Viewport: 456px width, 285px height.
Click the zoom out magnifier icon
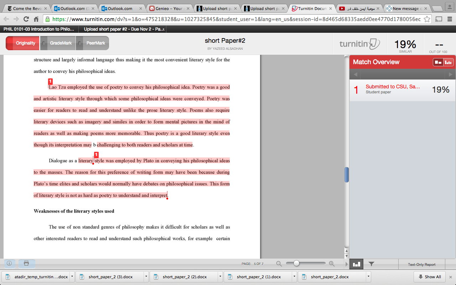click(x=279, y=264)
